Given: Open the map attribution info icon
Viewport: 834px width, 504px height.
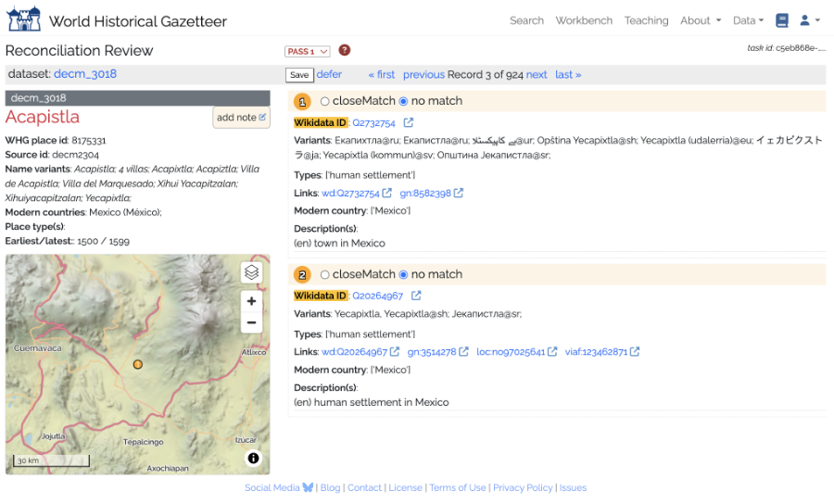Looking at the screenshot, I should (x=253, y=458).
